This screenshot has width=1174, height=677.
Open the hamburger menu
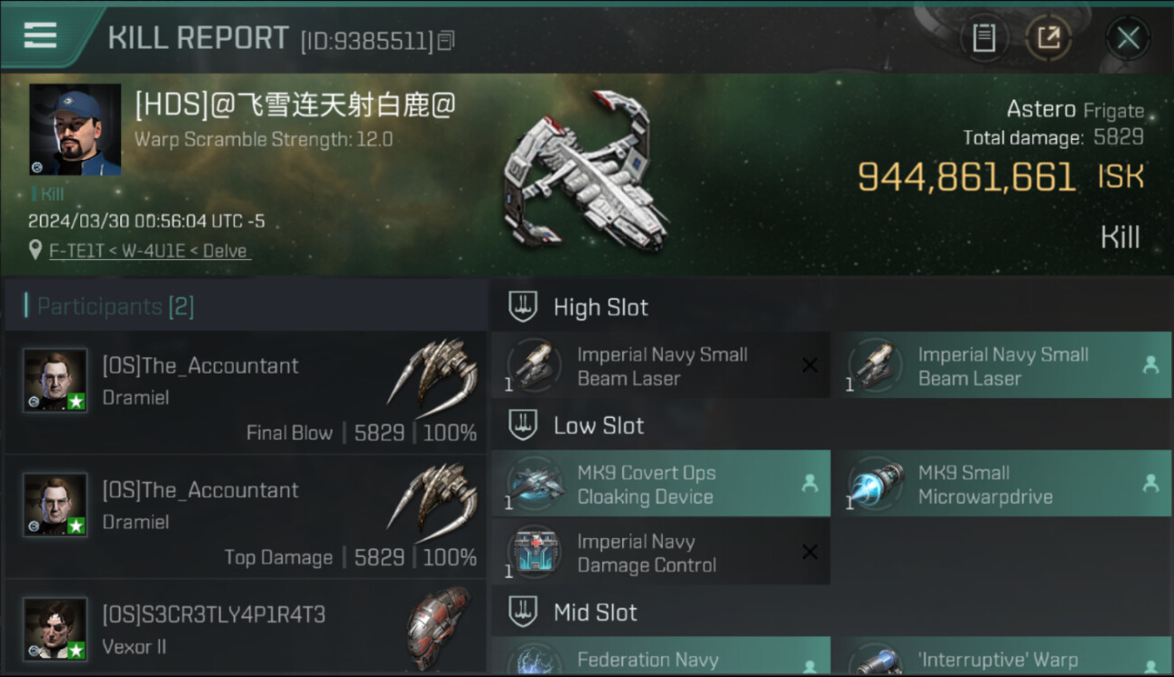40,36
